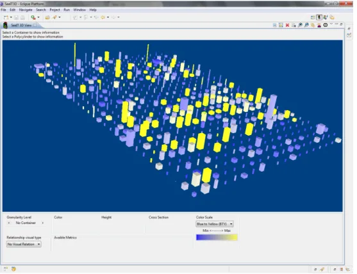This screenshot has width=357, height=274.
Task: Expand the external tools dropdown arrow
Action: 38,17
